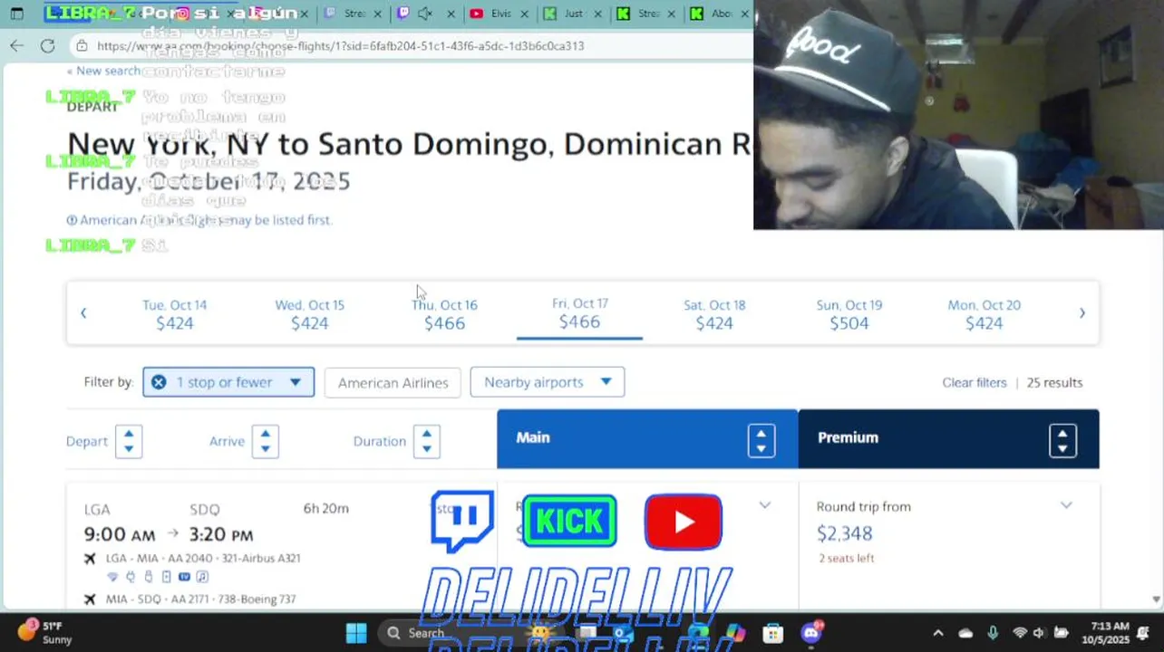The height and width of the screenshot is (652, 1164).
Task: Open Discord from the taskbar
Action: click(811, 633)
